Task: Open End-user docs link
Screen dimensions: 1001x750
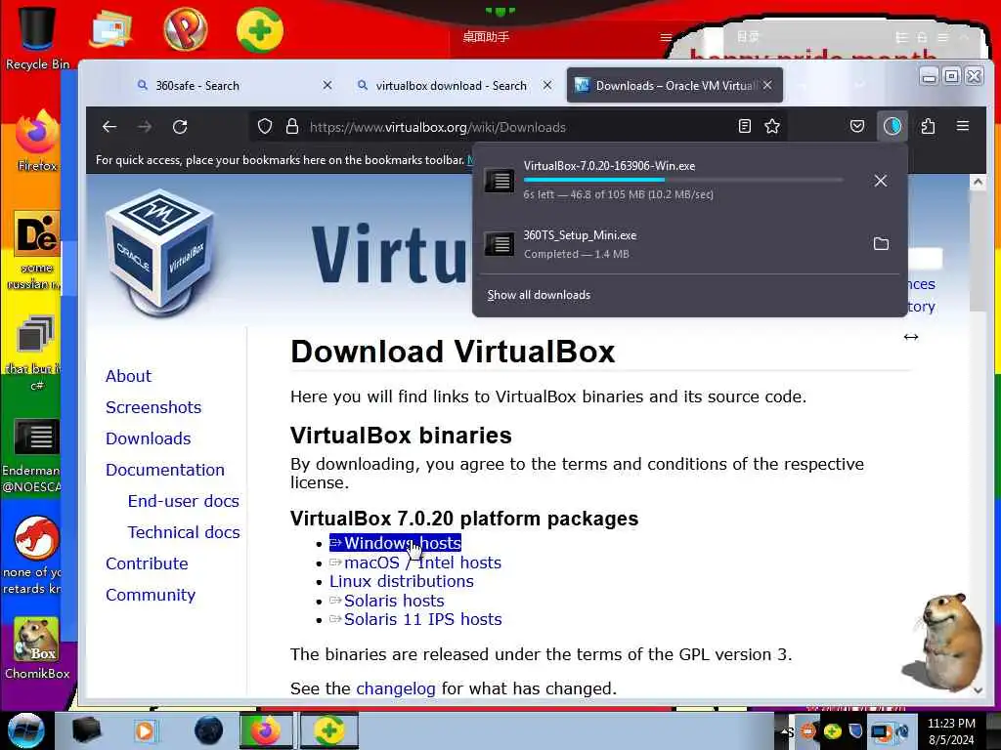Action: coord(183,501)
